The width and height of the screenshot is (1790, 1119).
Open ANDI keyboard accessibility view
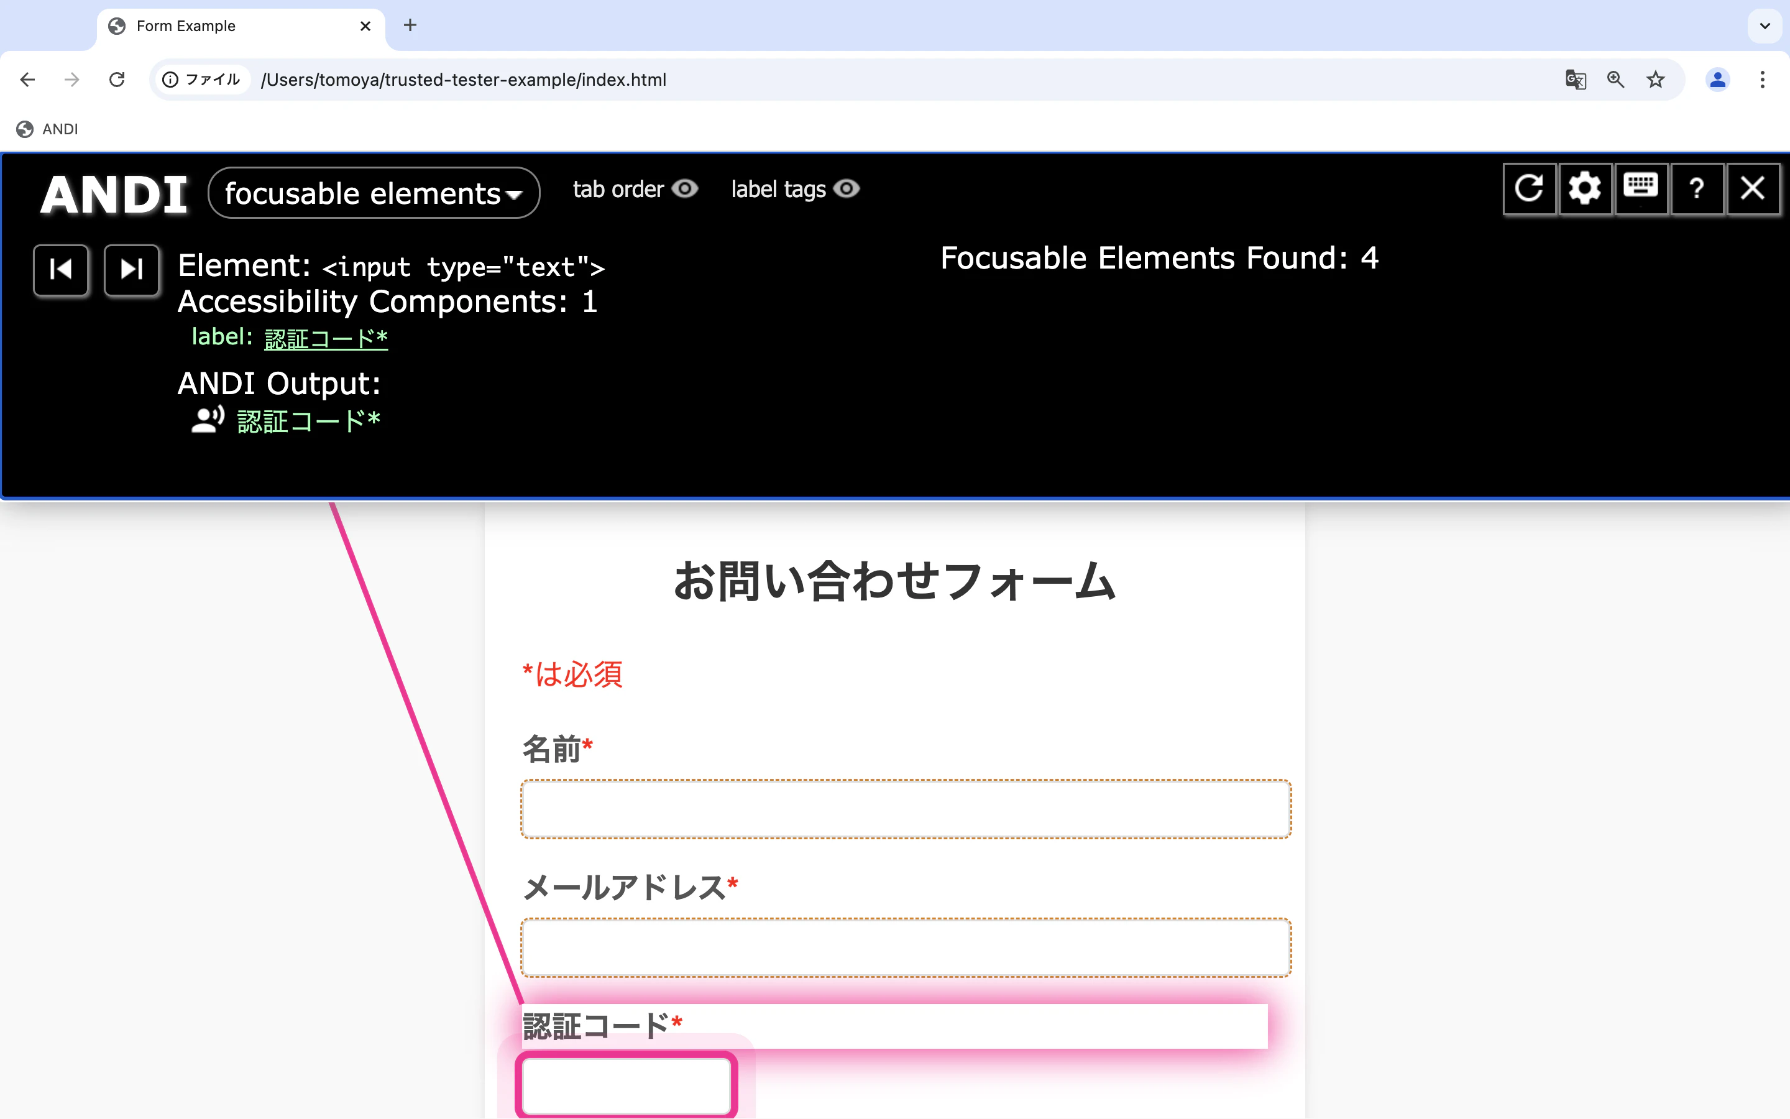coord(1641,189)
